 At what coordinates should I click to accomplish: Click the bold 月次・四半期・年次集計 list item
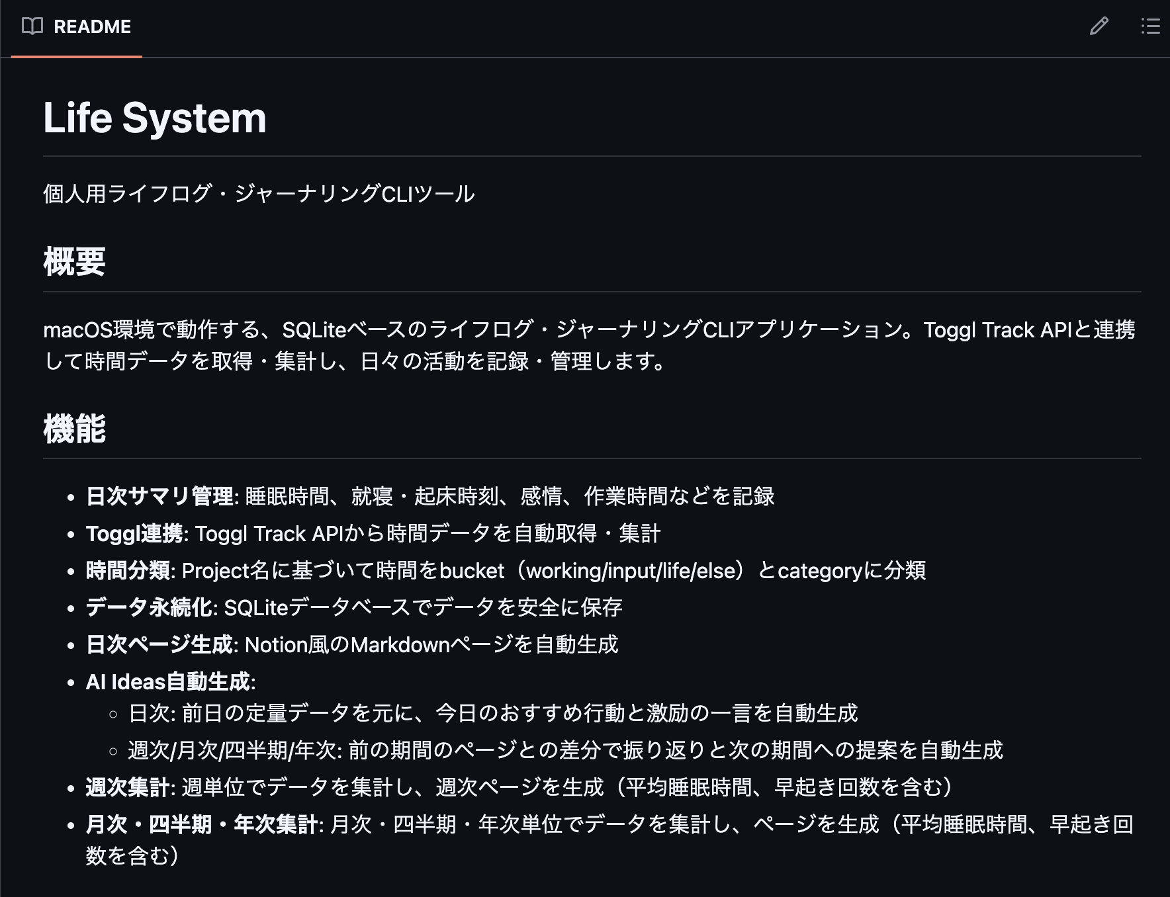[x=202, y=824]
